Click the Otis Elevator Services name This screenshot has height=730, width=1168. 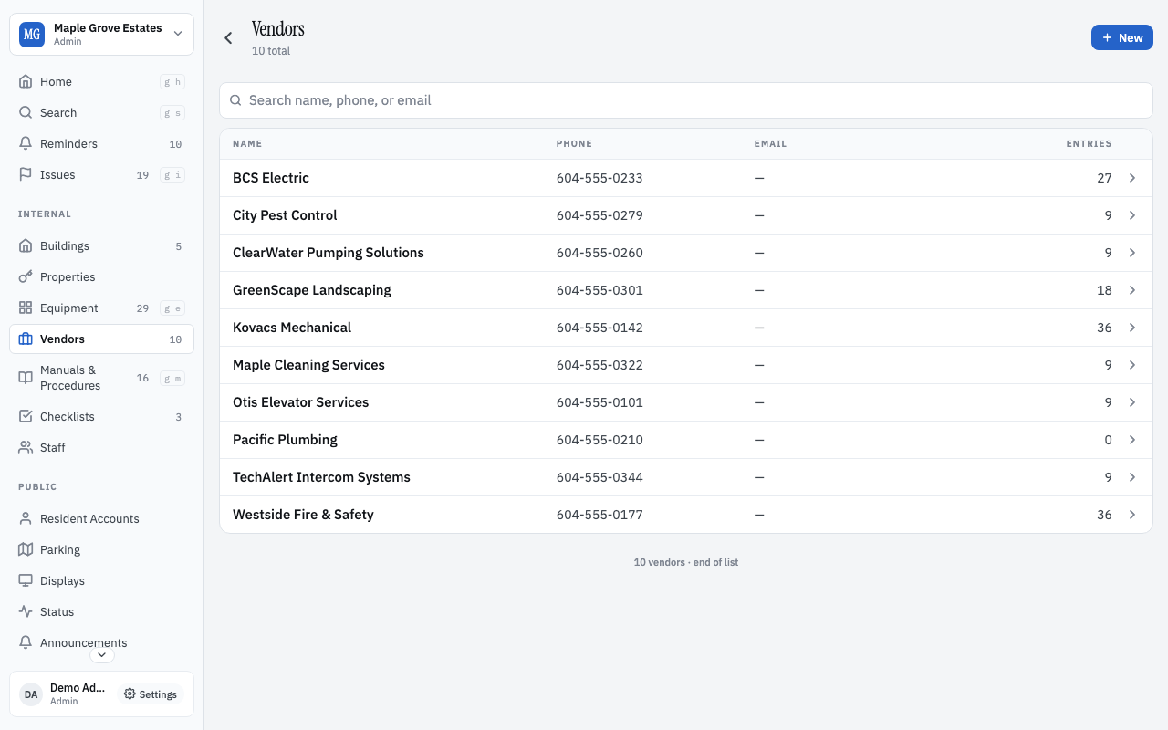click(x=301, y=402)
